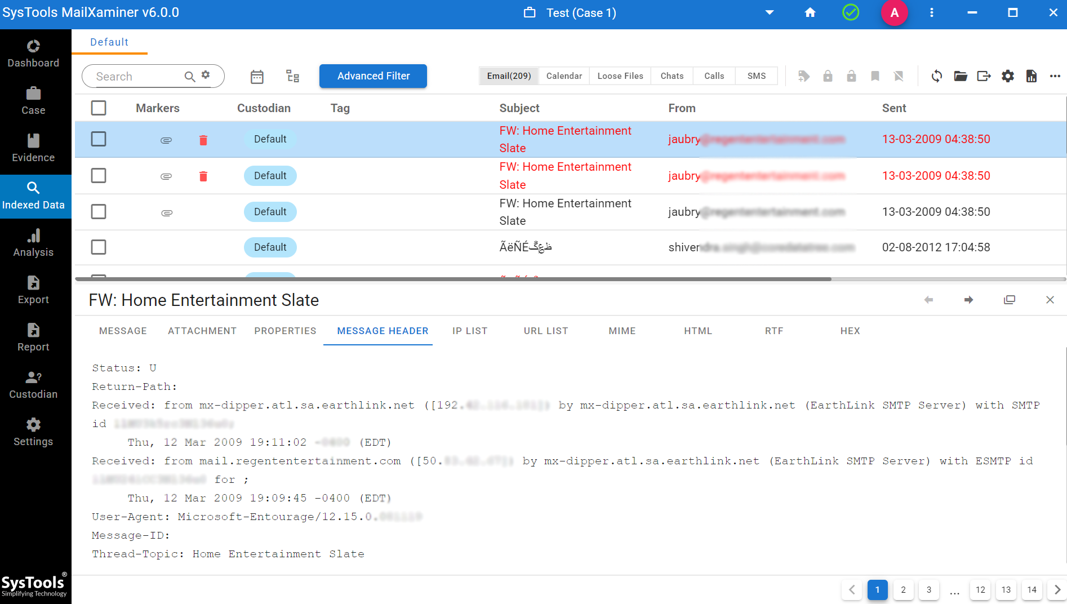Open the more options ellipsis in toolbar
The image size is (1067, 604).
coord(1055,76)
